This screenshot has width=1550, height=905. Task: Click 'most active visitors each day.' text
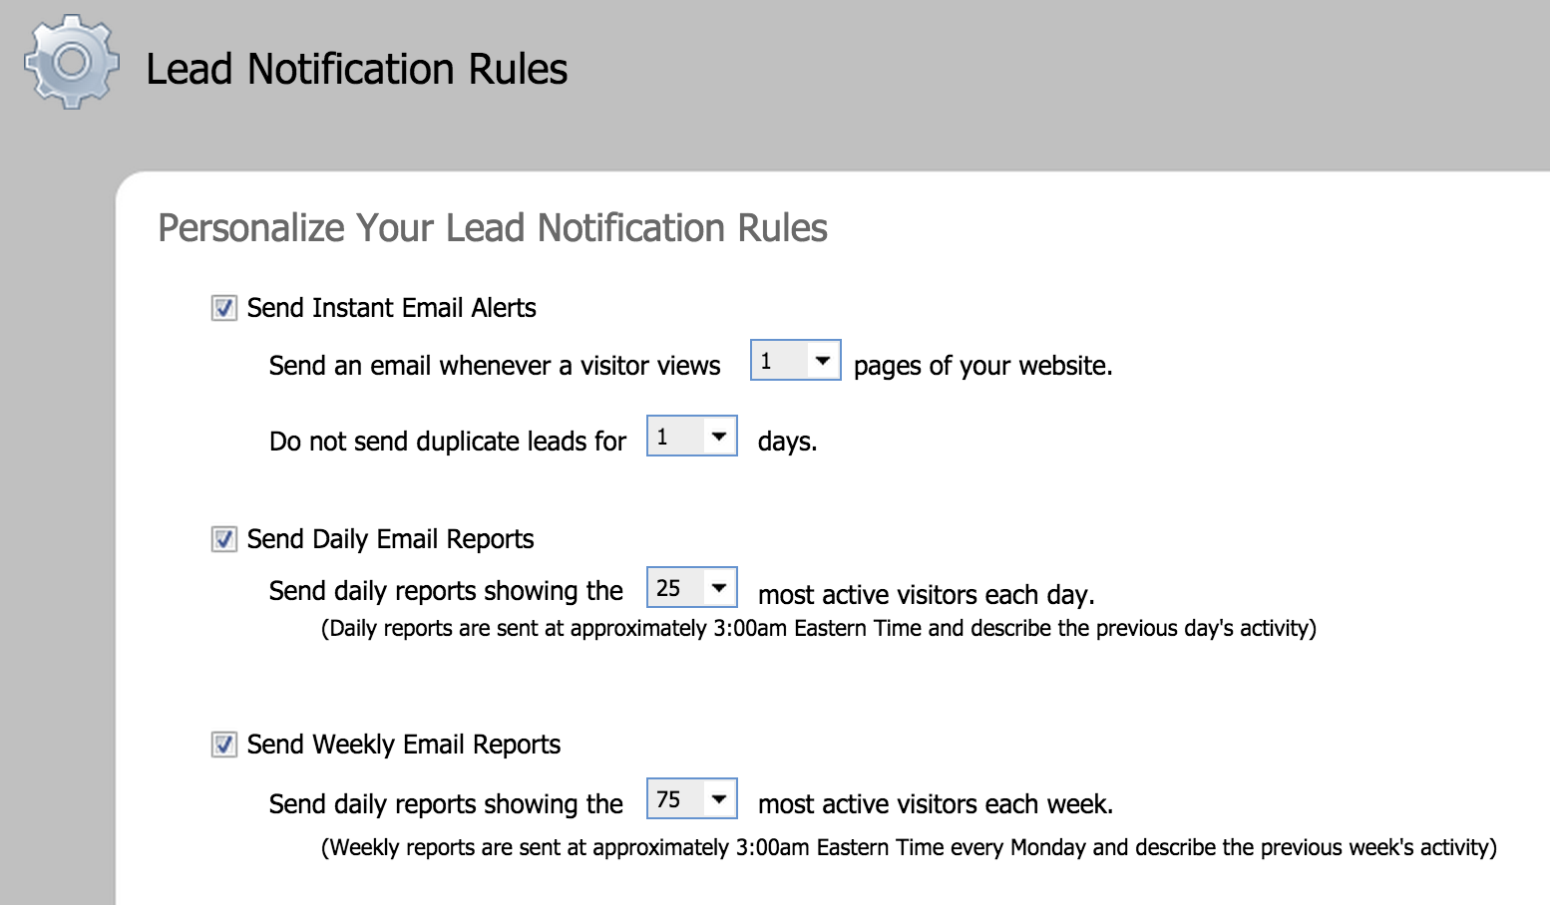coord(927,595)
